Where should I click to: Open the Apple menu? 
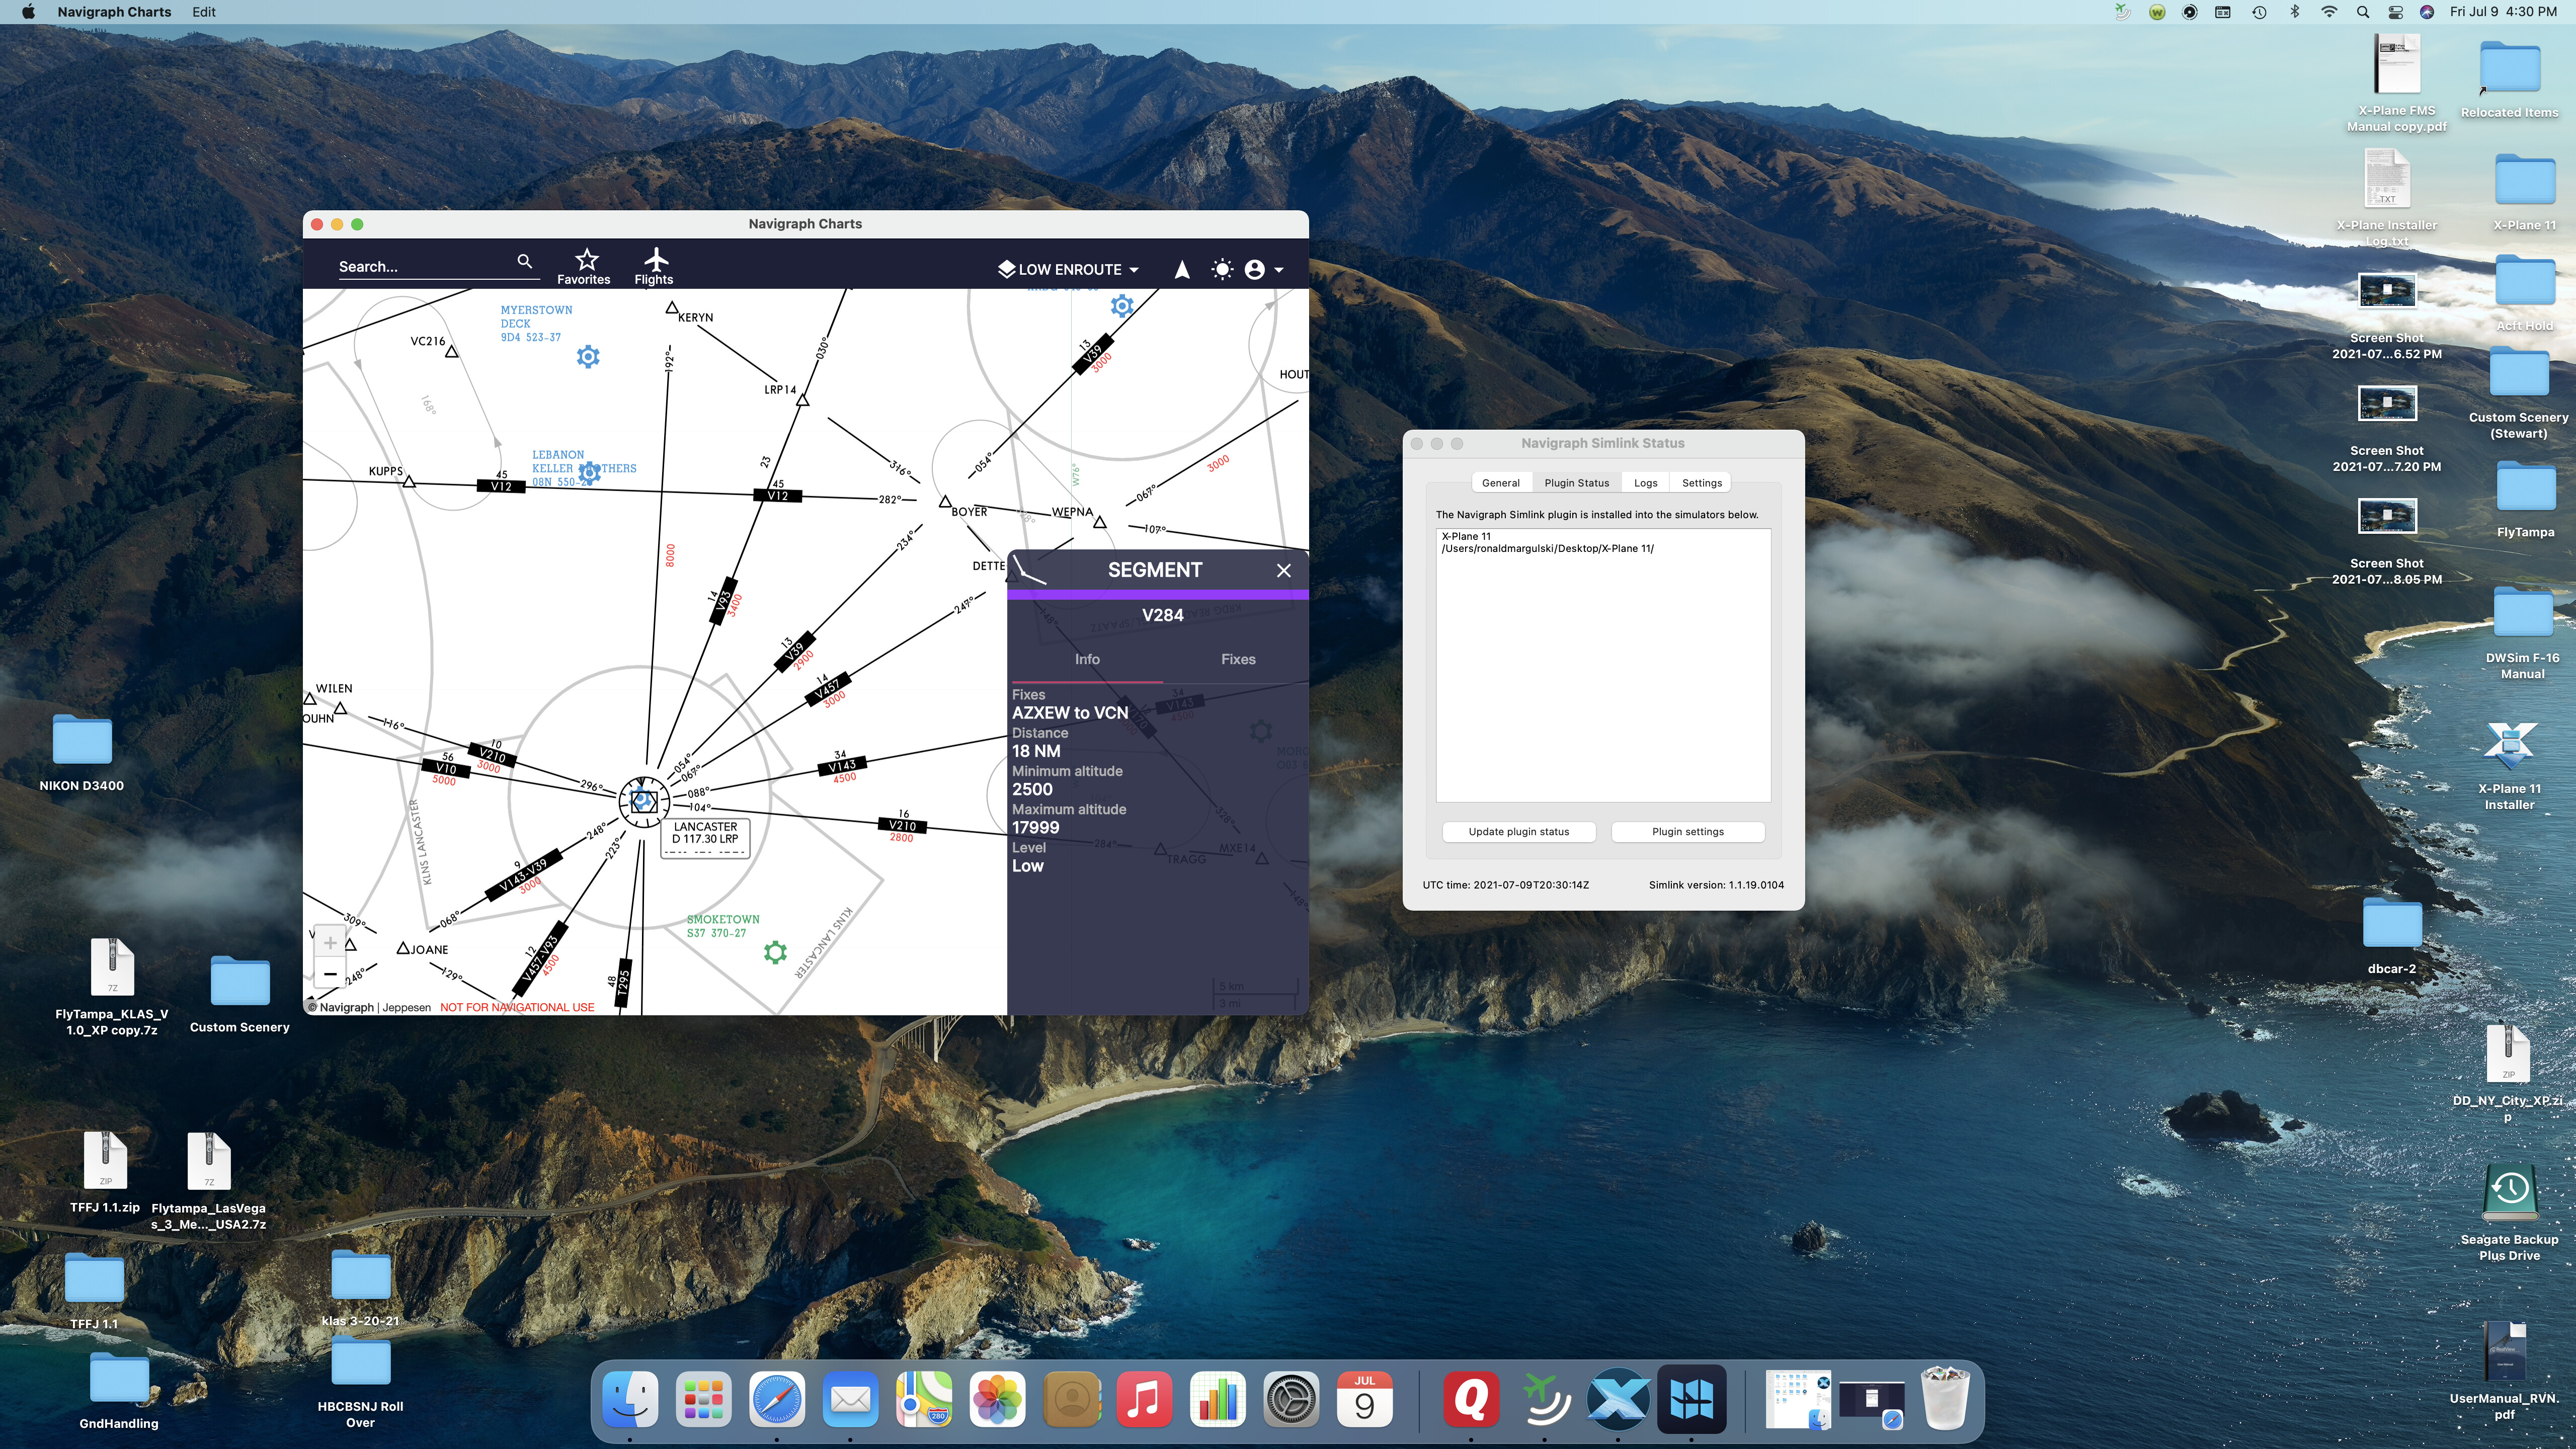[28, 12]
